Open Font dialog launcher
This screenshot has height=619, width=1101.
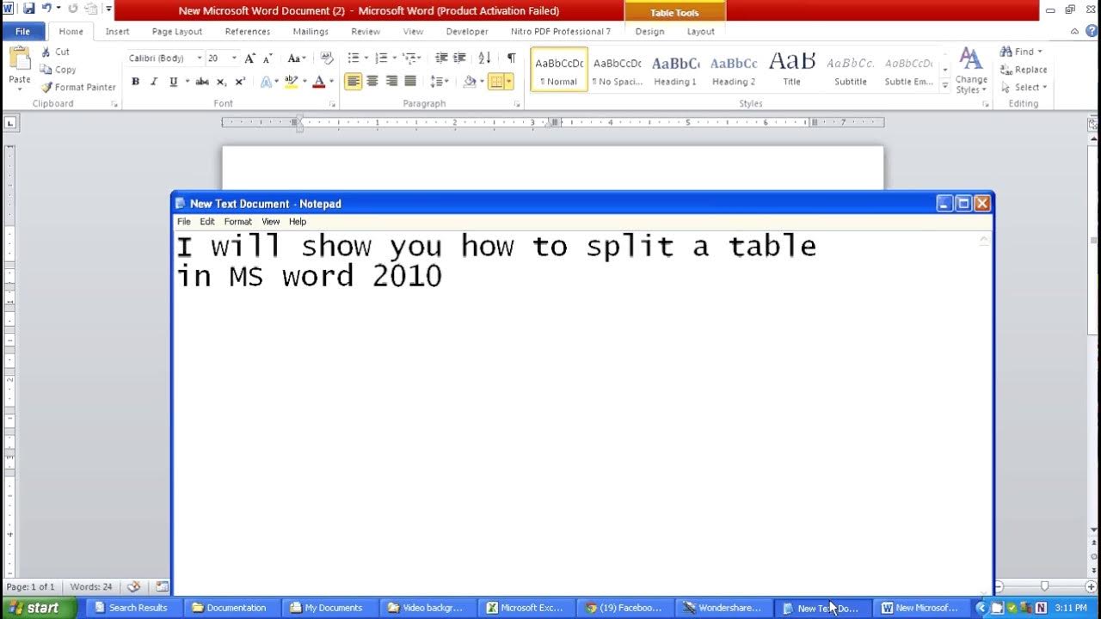pos(332,104)
